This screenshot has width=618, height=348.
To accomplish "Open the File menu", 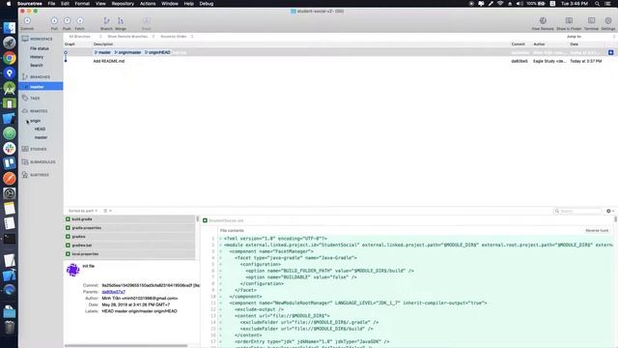I will tap(51, 4).
